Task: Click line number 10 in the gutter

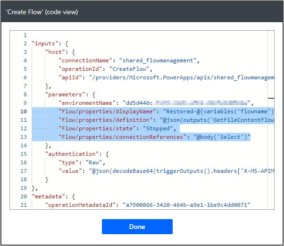Action: point(24,111)
